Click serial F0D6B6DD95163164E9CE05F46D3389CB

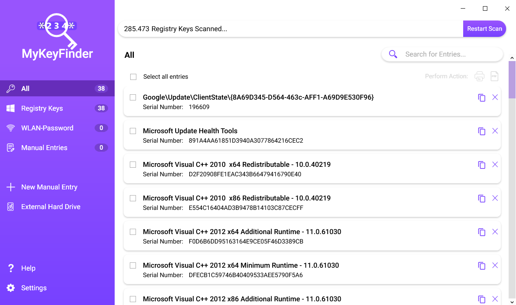tap(246, 241)
